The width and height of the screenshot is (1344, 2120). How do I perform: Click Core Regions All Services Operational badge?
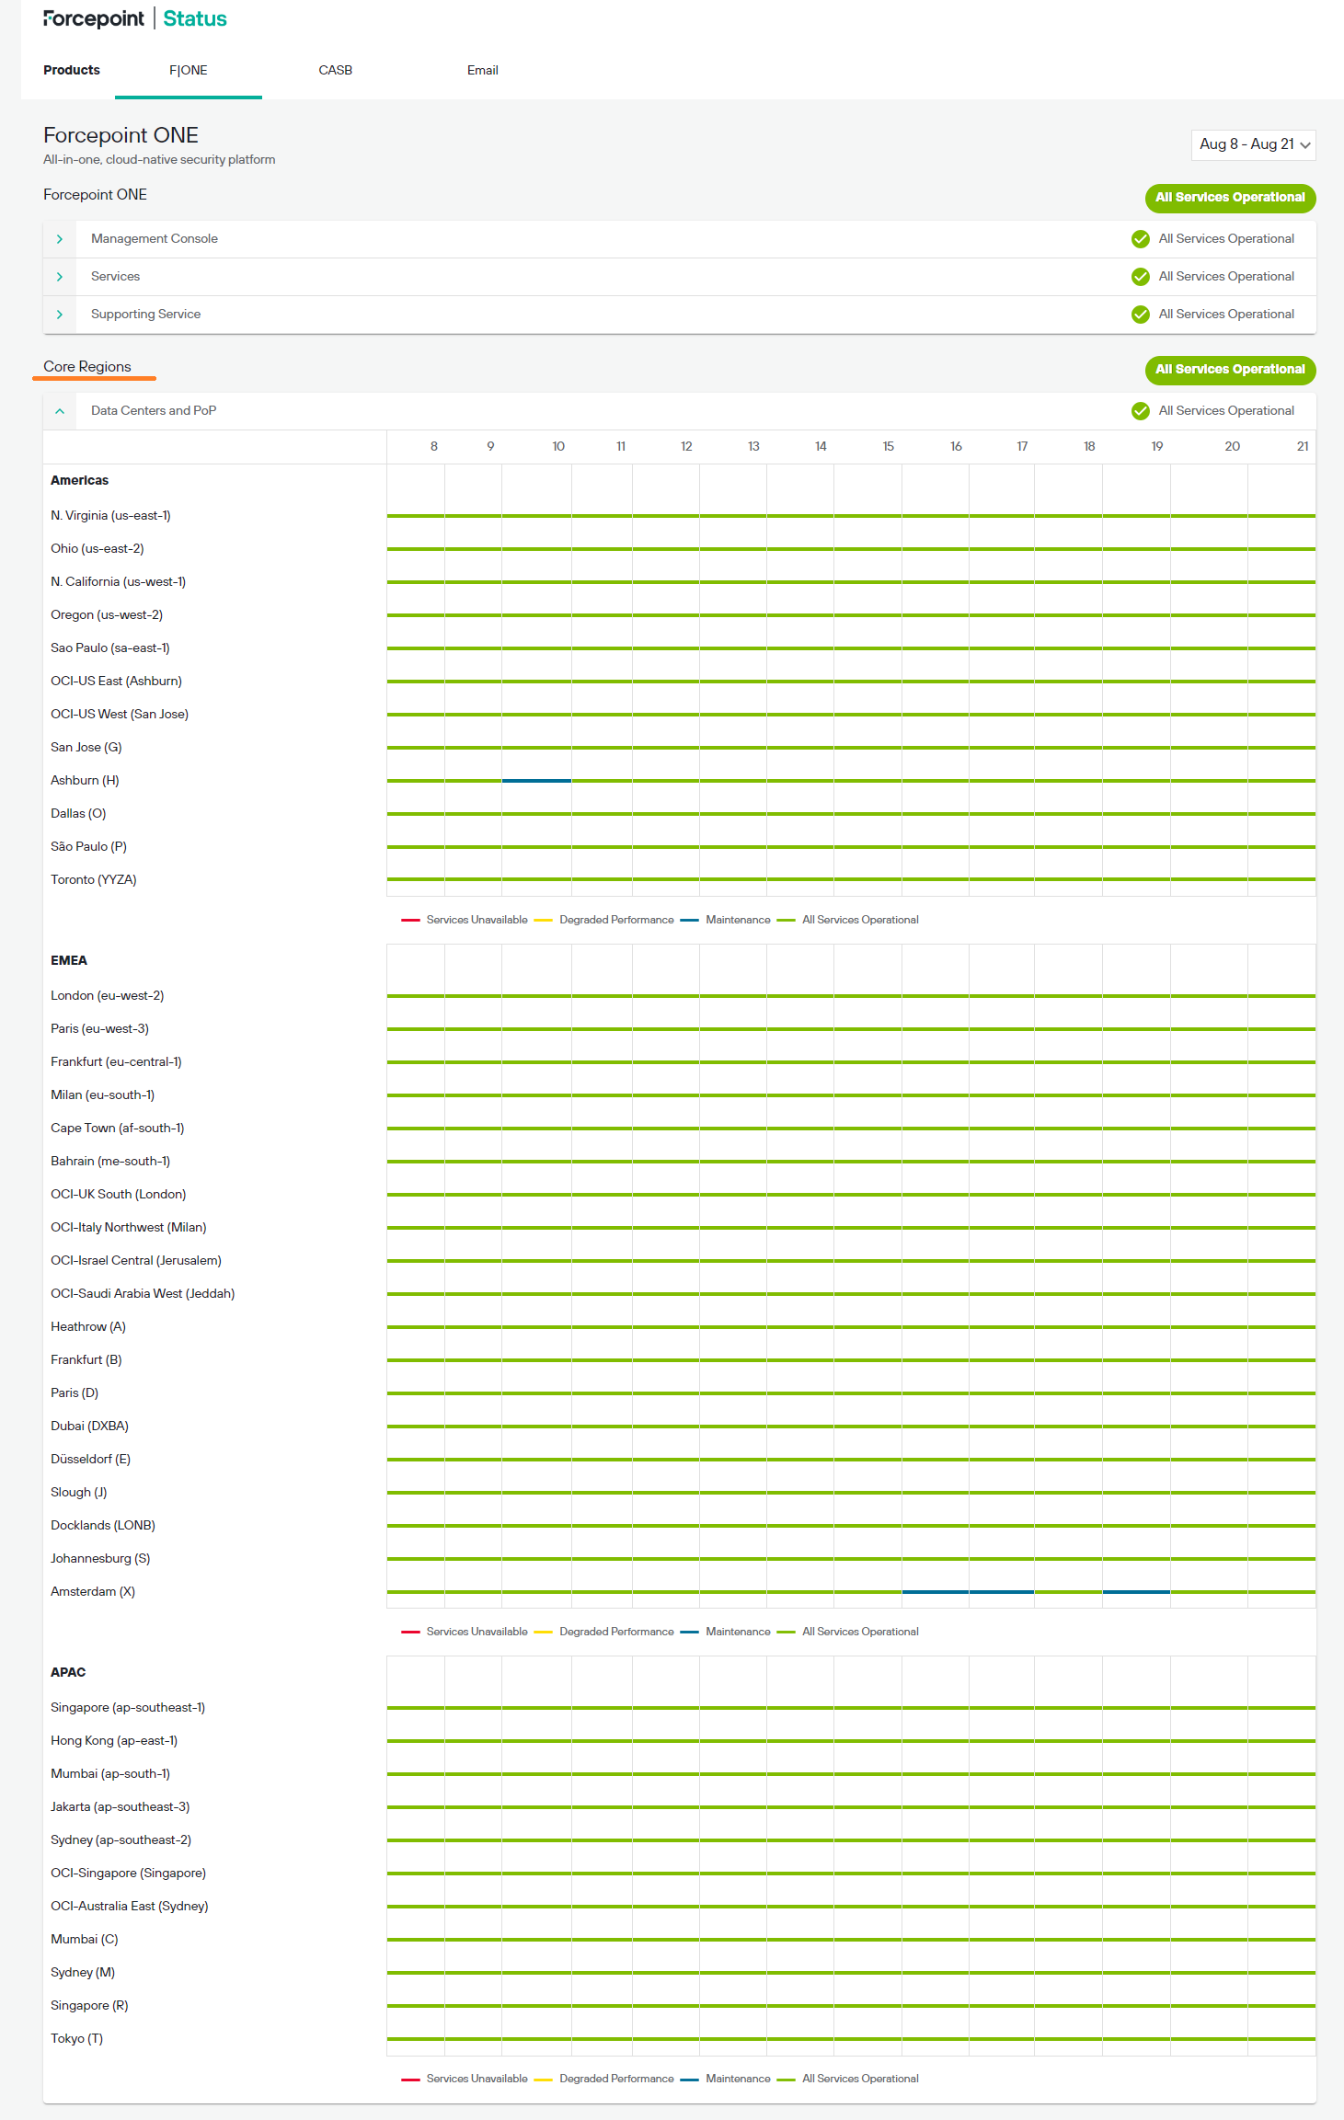pyautogui.click(x=1229, y=370)
